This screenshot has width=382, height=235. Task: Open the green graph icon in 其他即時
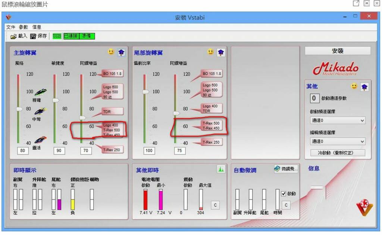tap(221, 169)
